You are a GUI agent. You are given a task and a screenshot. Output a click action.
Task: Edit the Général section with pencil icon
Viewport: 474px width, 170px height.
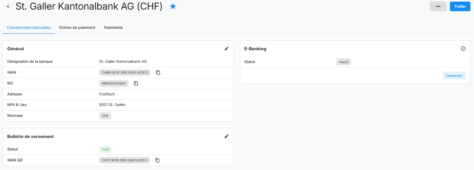226,49
